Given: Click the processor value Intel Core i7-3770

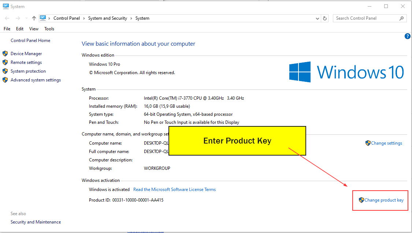Looking at the screenshot, I should (x=194, y=98).
